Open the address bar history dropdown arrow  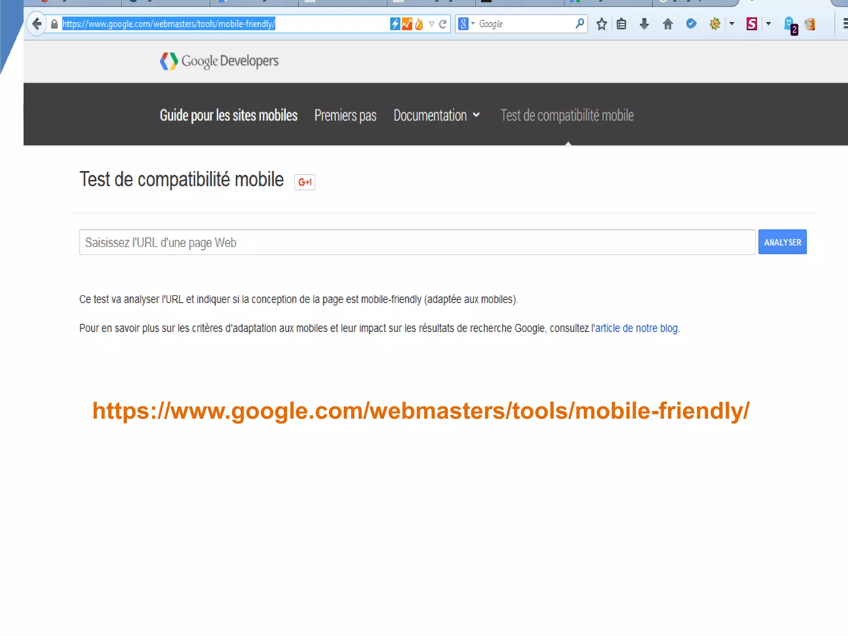point(431,24)
